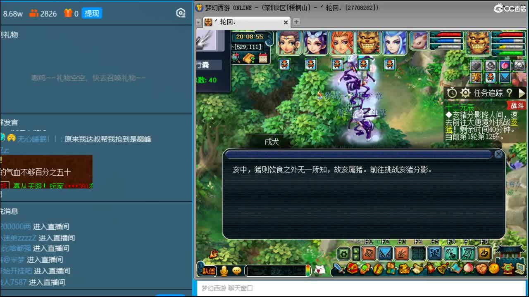
Task: Select the orange-haired teammate portrait
Action: tap(342, 43)
